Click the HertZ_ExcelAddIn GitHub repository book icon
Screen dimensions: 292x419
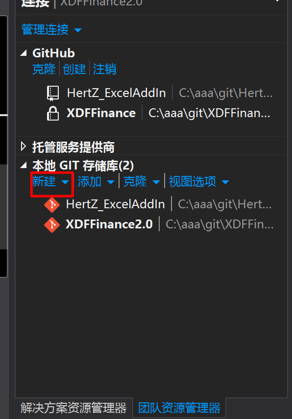click(x=52, y=93)
